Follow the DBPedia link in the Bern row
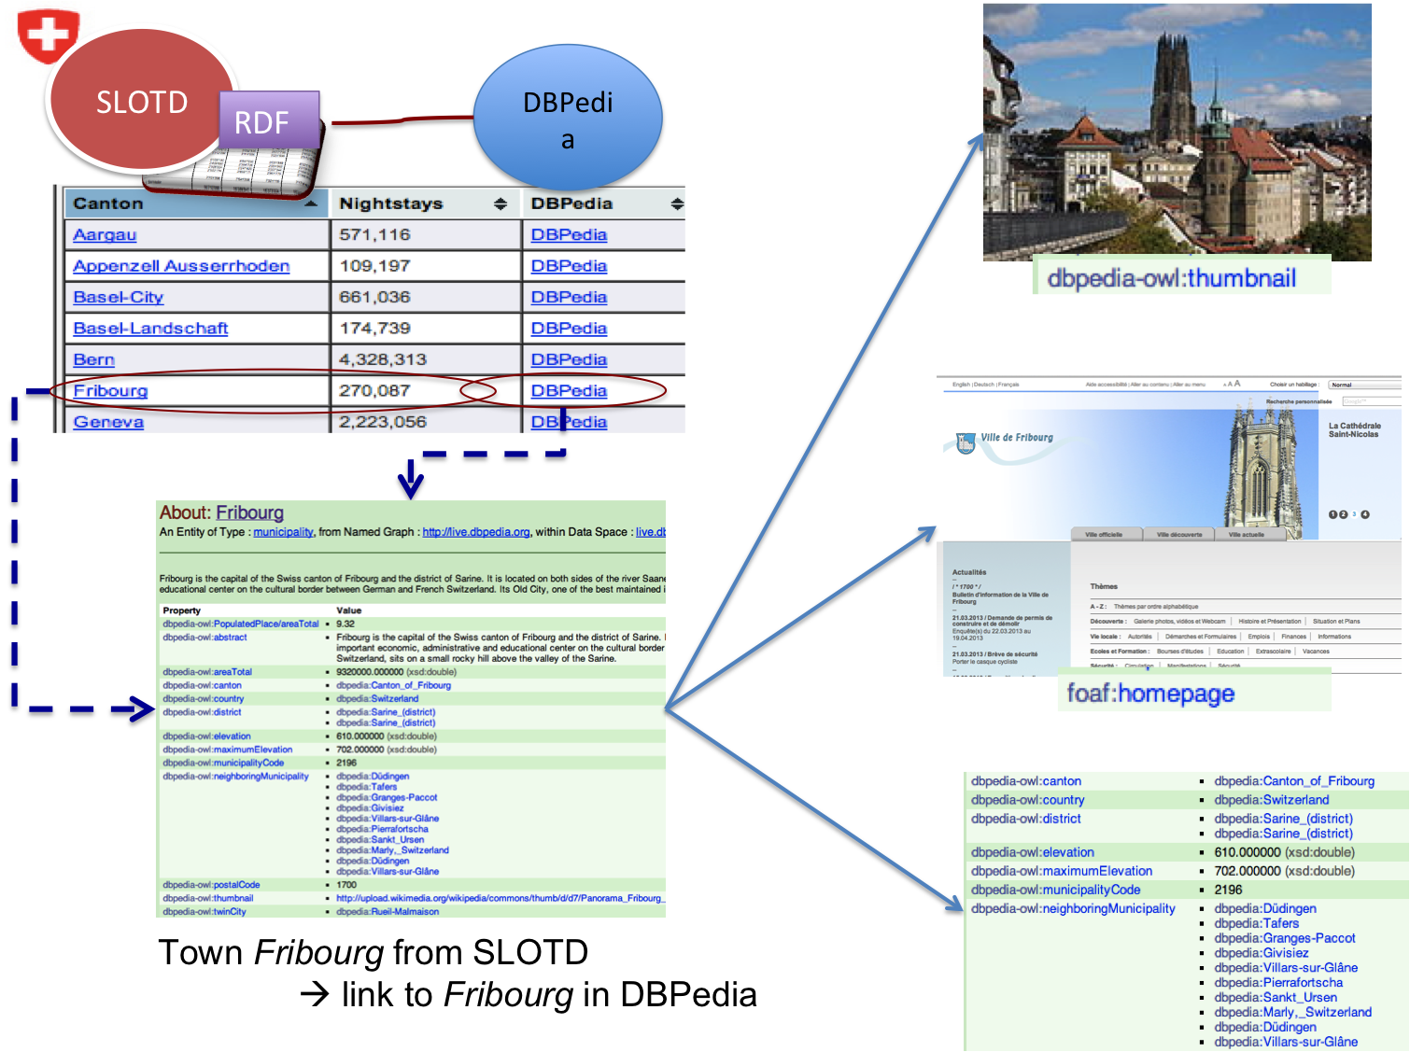 pyautogui.click(x=570, y=360)
